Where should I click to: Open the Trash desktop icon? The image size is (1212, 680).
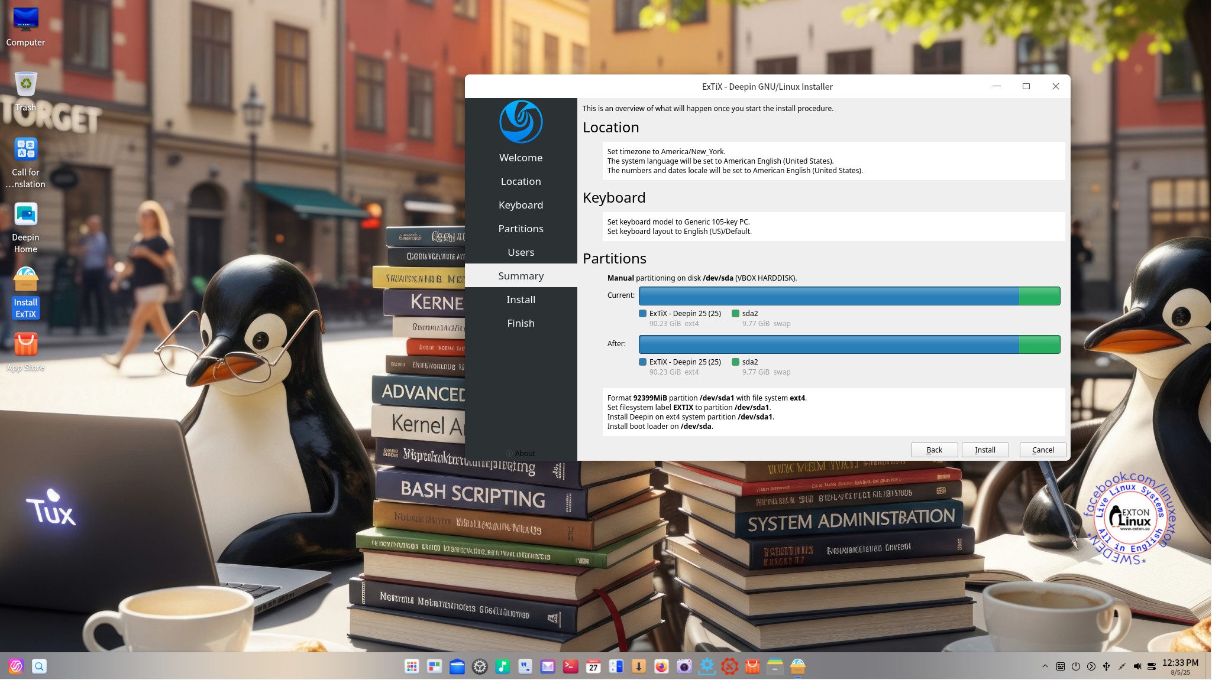point(25,91)
